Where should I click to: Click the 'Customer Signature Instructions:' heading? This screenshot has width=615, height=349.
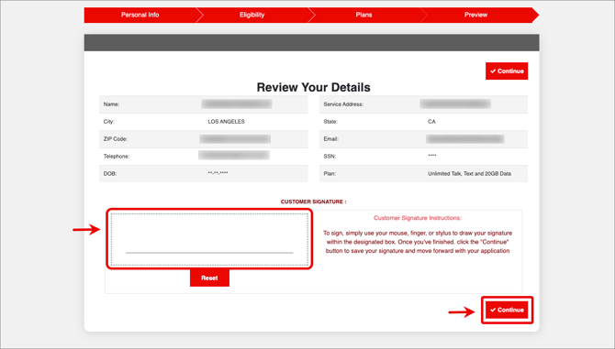tap(418, 218)
